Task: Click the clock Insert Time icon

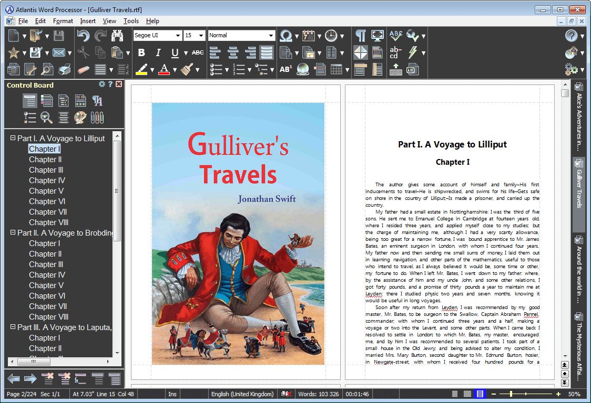Action: [x=331, y=36]
